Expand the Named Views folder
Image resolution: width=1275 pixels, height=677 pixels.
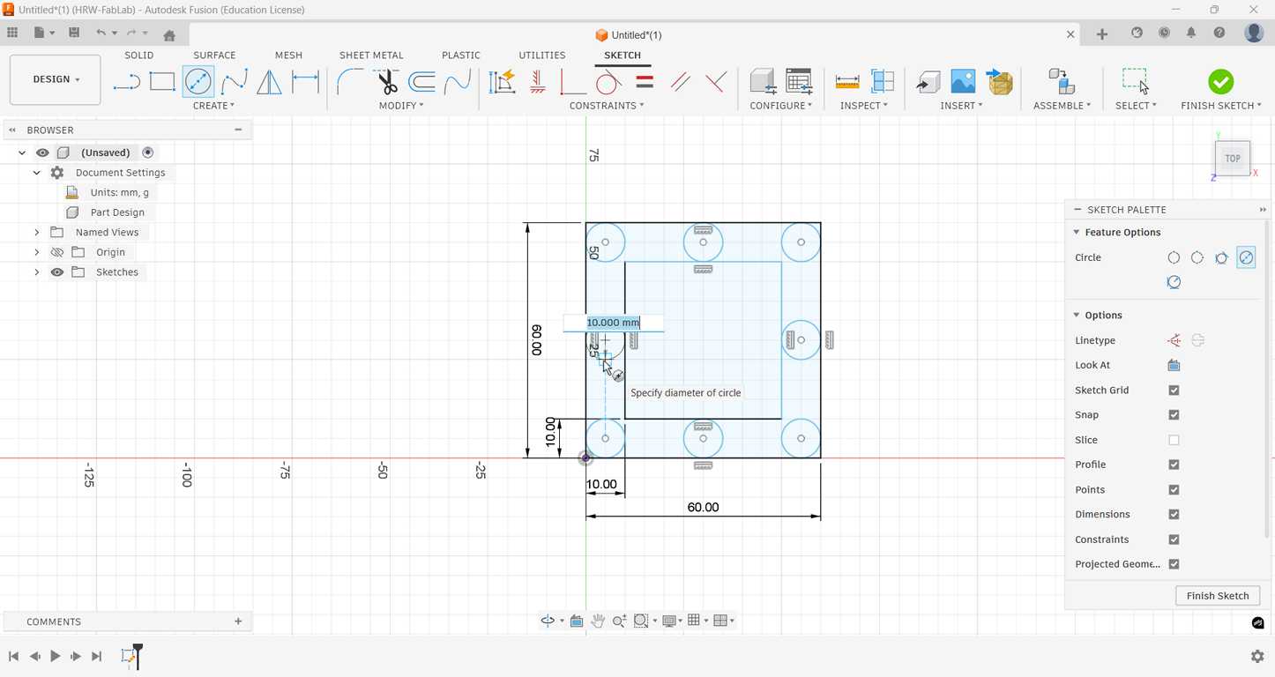click(36, 233)
